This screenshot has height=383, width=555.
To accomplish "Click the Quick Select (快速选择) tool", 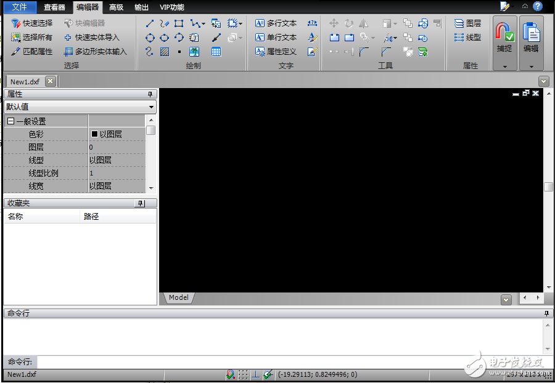I will (x=32, y=23).
